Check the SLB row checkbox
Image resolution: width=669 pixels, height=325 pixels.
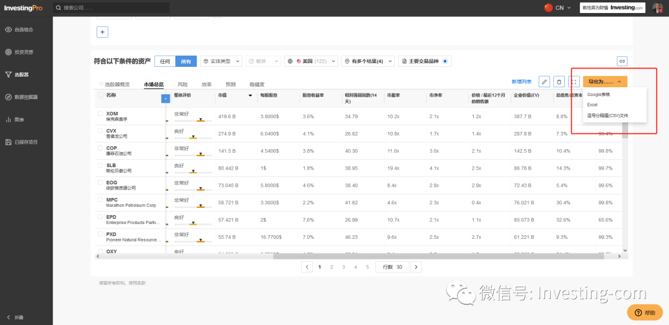[101, 165]
